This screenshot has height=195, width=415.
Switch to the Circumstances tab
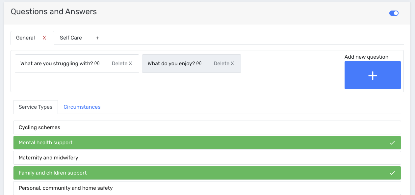(82, 107)
